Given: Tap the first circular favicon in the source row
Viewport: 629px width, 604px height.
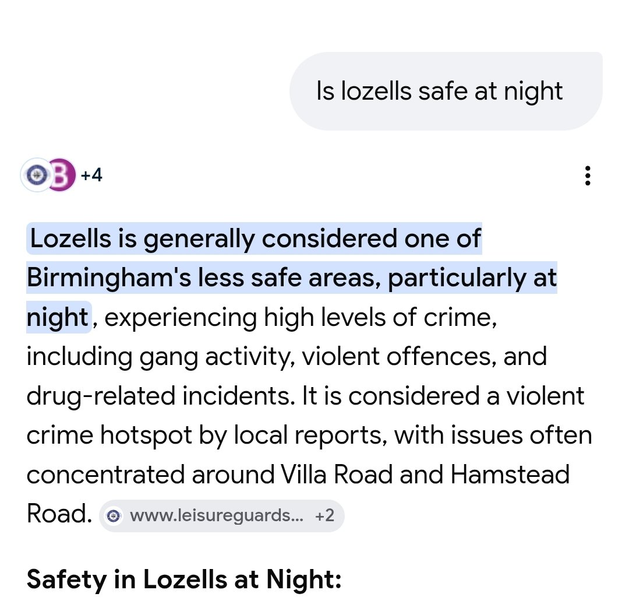Looking at the screenshot, I should (37, 174).
